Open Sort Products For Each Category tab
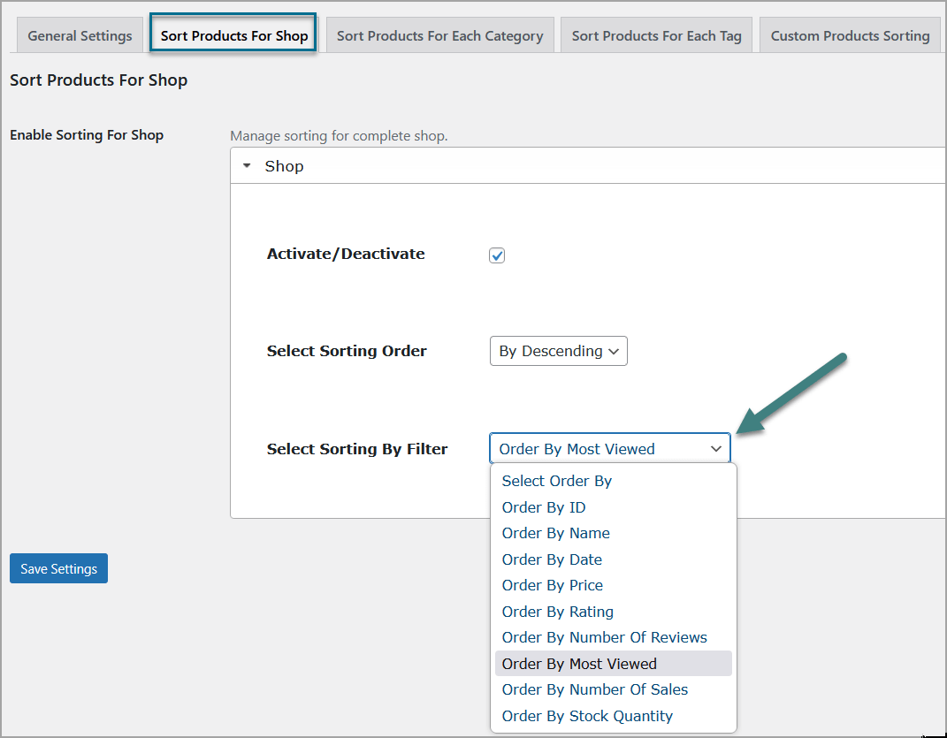Screen dimensions: 947x738 [x=439, y=36]
